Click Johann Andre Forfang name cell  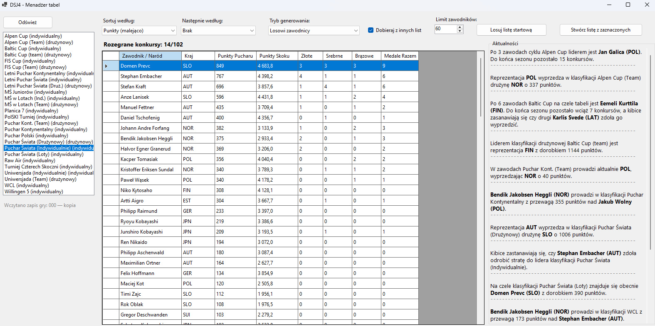pyautogui.click(x=150, y=128)
